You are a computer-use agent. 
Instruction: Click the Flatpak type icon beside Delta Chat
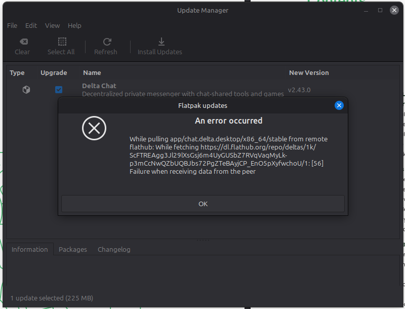(x=26, y=90)
